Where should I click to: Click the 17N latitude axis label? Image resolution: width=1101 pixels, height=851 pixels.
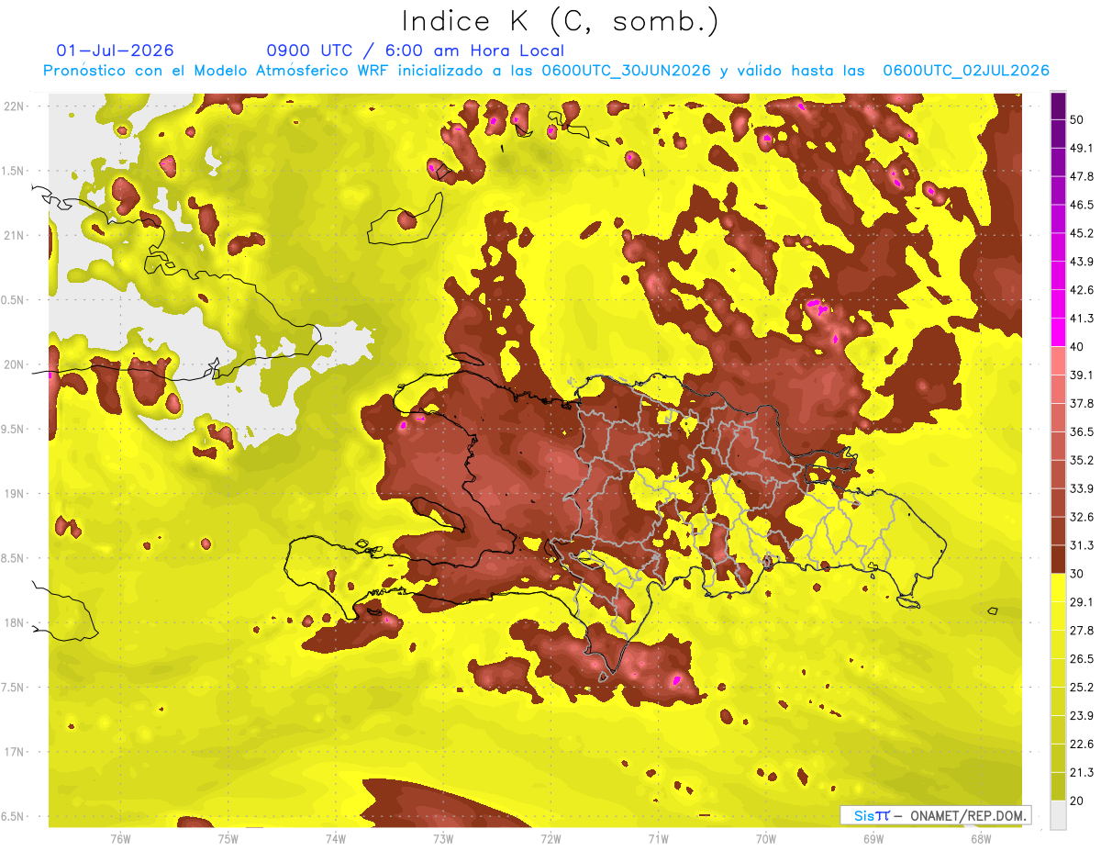[x=15, y=752]
